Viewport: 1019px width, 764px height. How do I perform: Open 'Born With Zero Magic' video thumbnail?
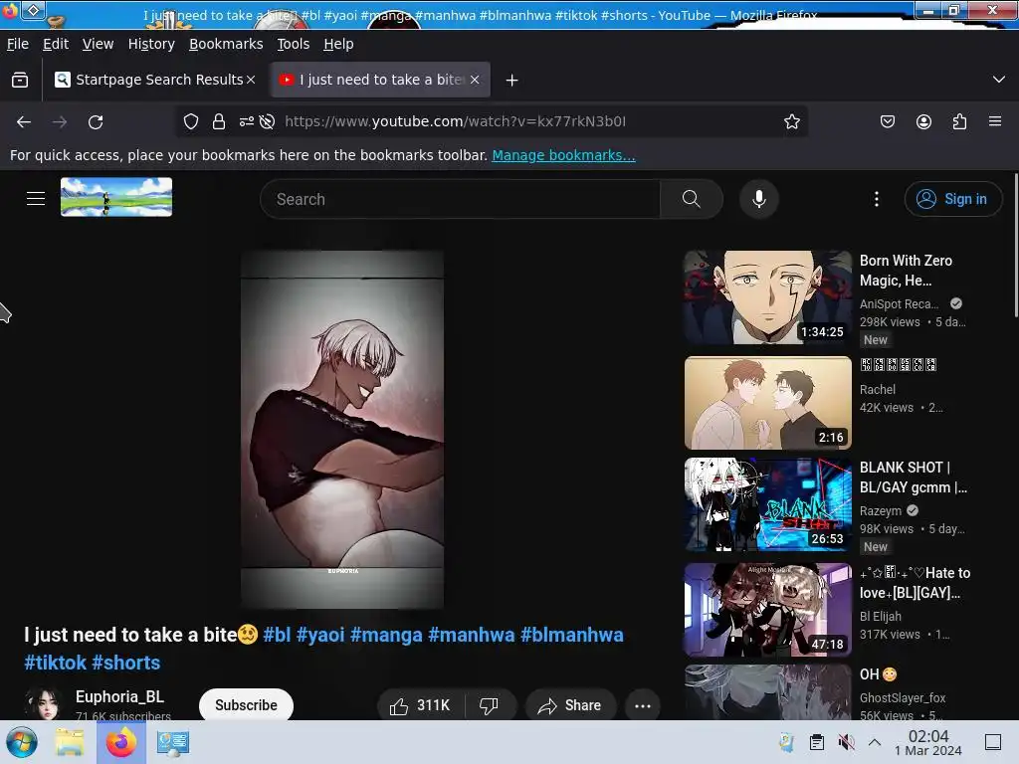[x=767, y=297]
